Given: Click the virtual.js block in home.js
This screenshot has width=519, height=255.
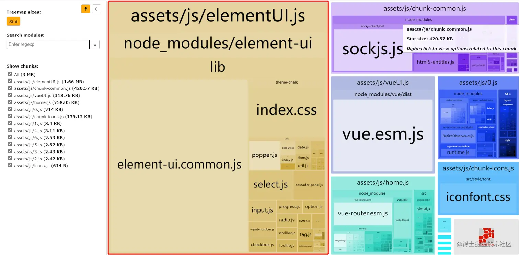Looking at the screenshot, I should coord(424,209).
